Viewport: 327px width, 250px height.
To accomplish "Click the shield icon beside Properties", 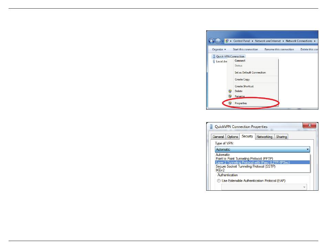I will coord(230,103).
